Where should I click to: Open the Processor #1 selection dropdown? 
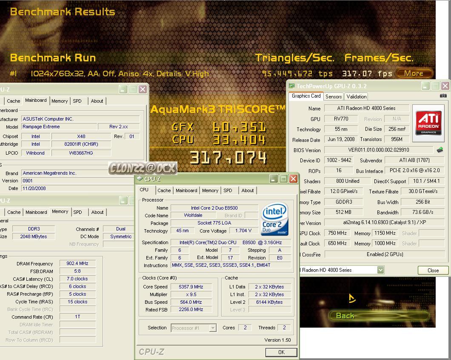(x=213, y=328)
